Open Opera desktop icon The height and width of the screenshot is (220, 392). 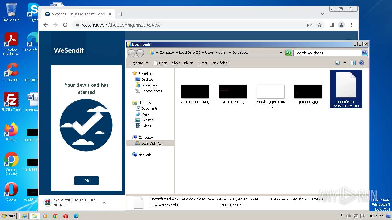pos(11,192)
